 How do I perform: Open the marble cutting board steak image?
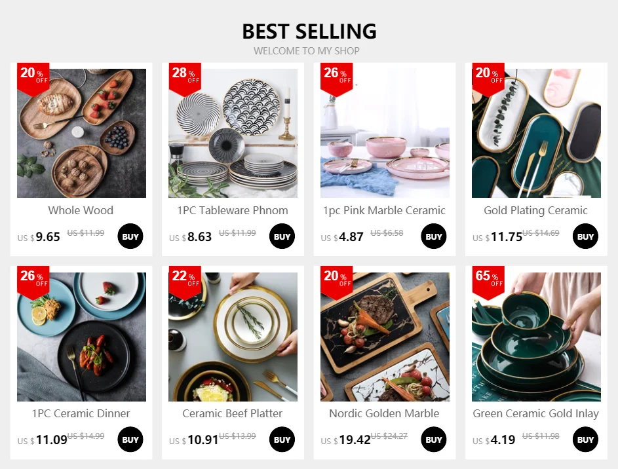(x=385, y=337)
